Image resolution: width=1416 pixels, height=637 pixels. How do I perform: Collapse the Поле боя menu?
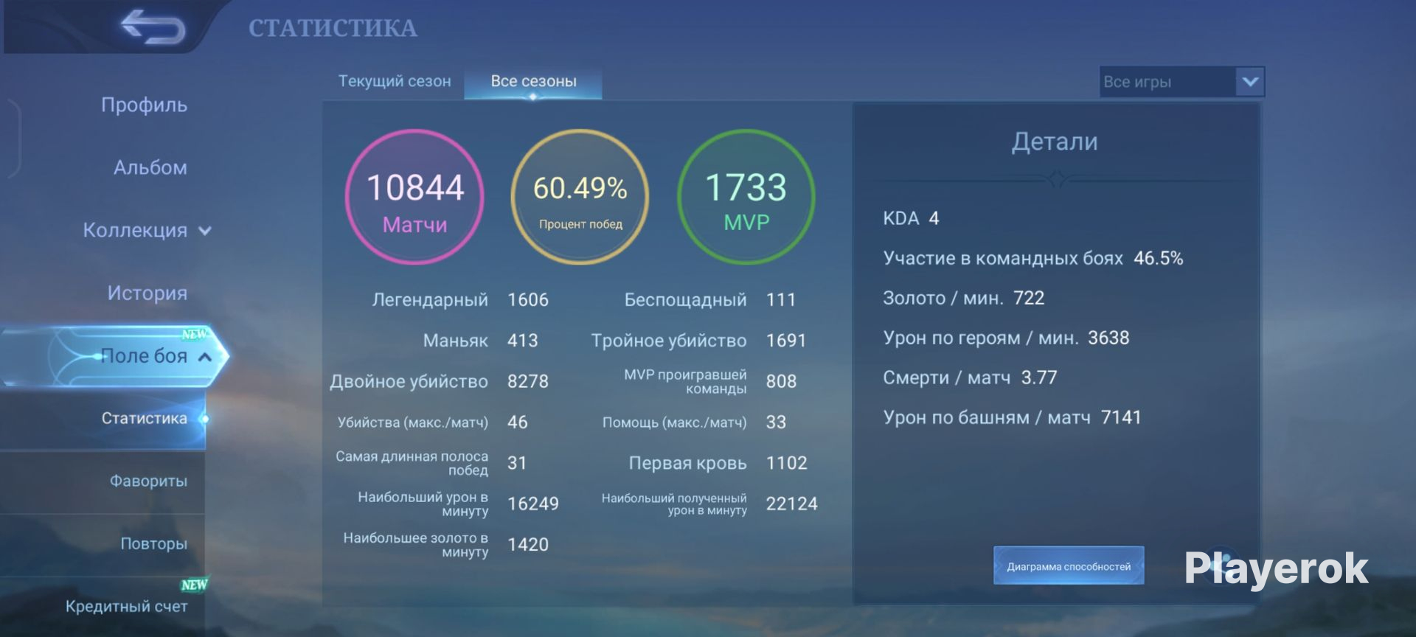[205, 357]
